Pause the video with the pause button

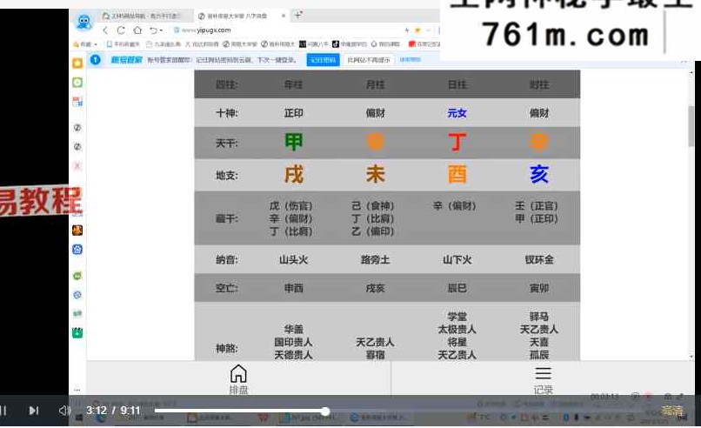click(x=3, y=411)
